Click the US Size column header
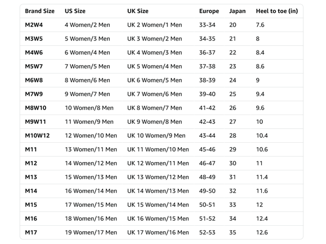The height and width of the screenshot is (244, 326). [x=75, y=11]
